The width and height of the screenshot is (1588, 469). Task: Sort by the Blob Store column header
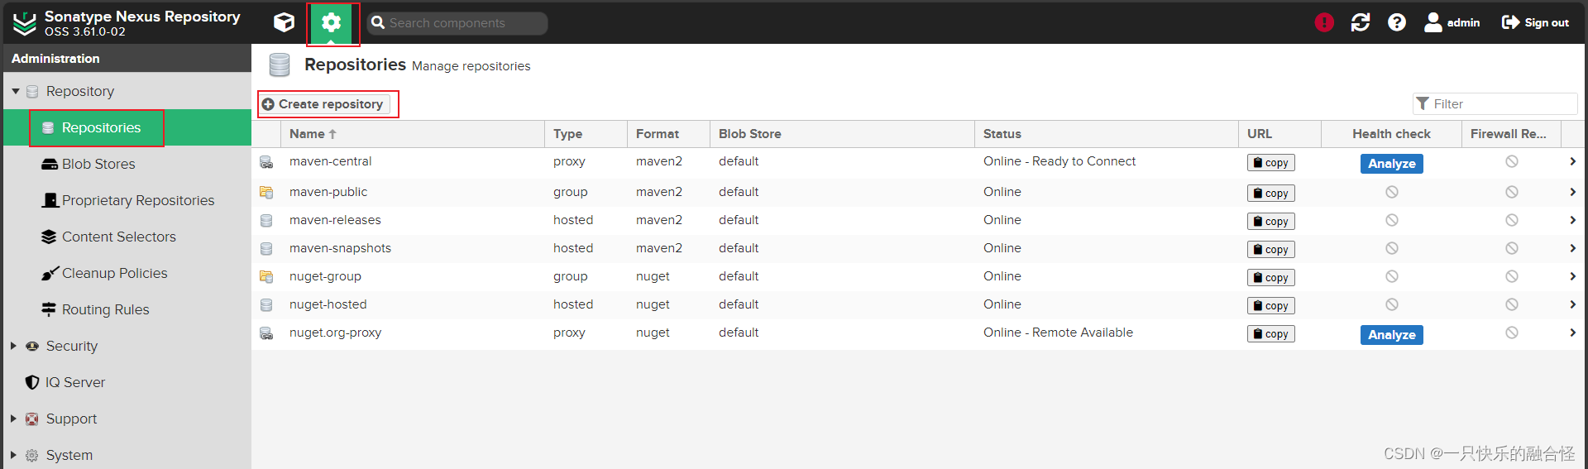click(x=842, y=133)
